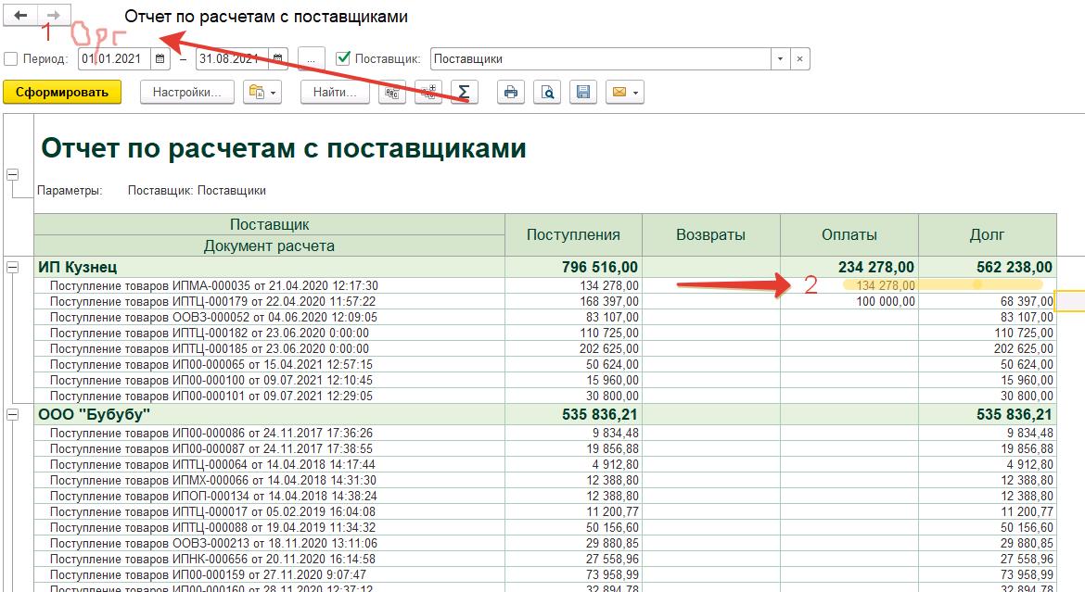Collapse the ИП Кузнец group

[x=13, y=267]
